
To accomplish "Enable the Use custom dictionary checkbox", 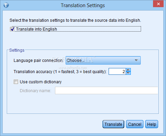I will tap(16, 82).
